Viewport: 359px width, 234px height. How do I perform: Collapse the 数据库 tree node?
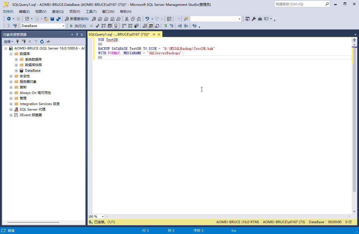point(11,54)
